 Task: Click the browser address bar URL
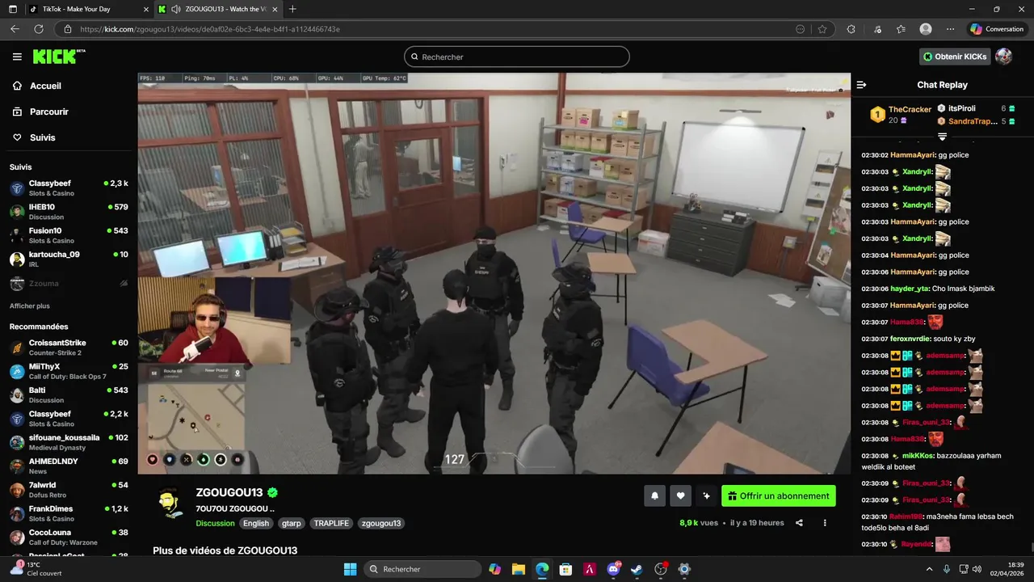point(210,29)
